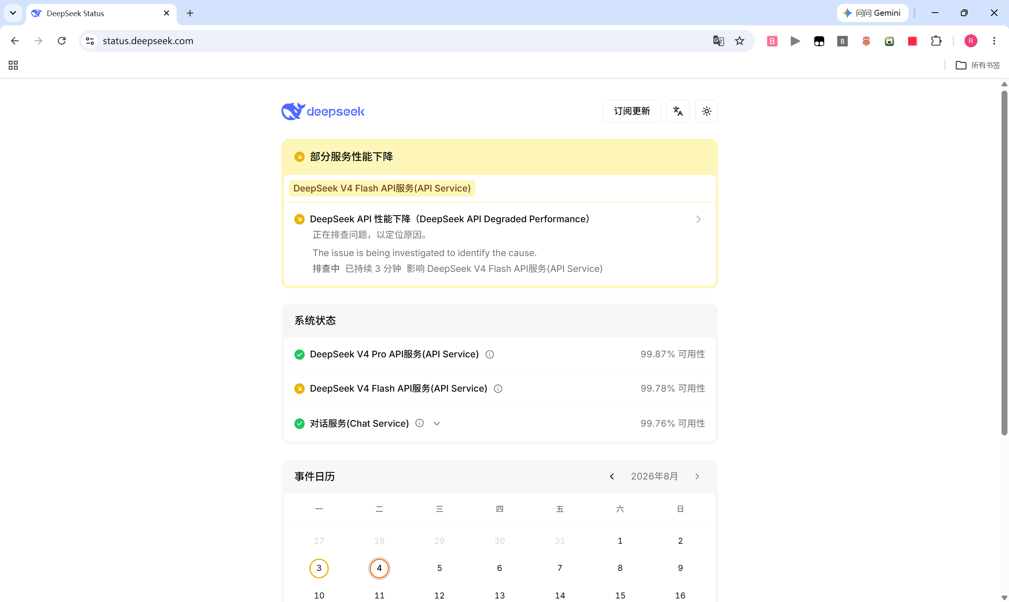This screenshot has width=1009, height=602.
Task: Go to next month in calendar
Action: tap(697, 476)
